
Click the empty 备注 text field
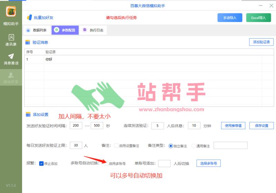click(x=230, y=145)
